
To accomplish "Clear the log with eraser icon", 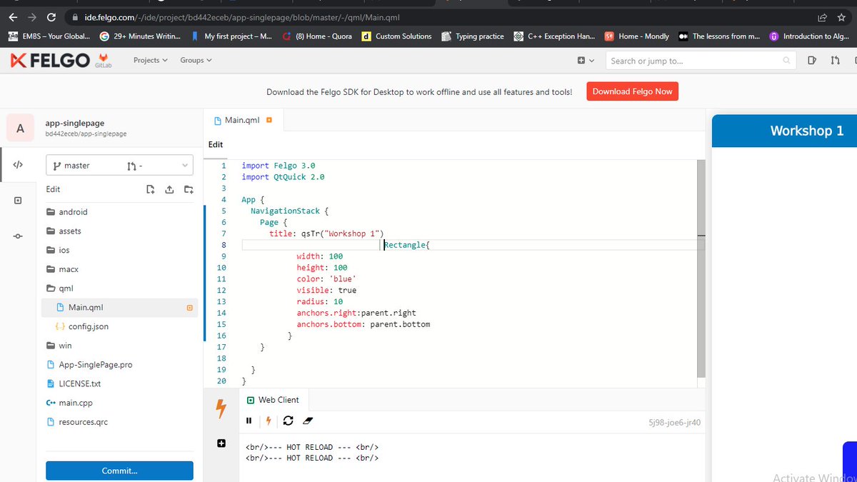I will pos(309,421).
